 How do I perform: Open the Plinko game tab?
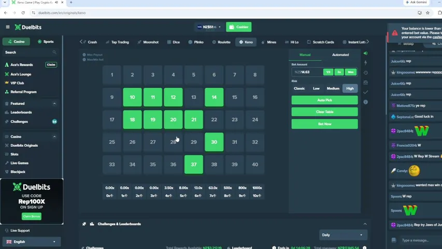[x=196, y=42]
